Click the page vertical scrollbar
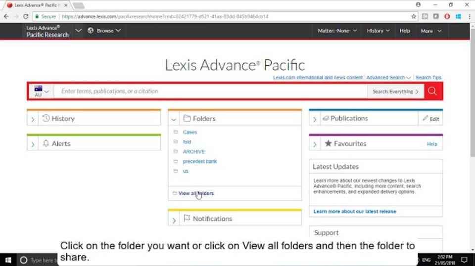This screenshot has width=475, height=266. (x=472, y=94)
